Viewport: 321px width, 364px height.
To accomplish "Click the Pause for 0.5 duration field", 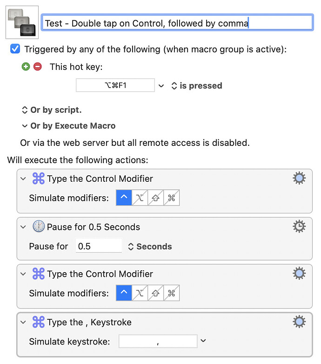I will point(99,246).
